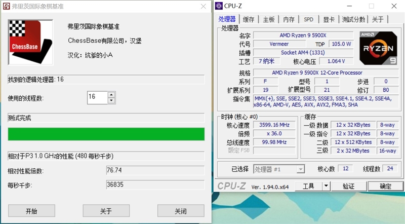The image size is (405, 224).
Task: Click the extended model value 21
Action: pyautogui.click(x=327, y=90)
